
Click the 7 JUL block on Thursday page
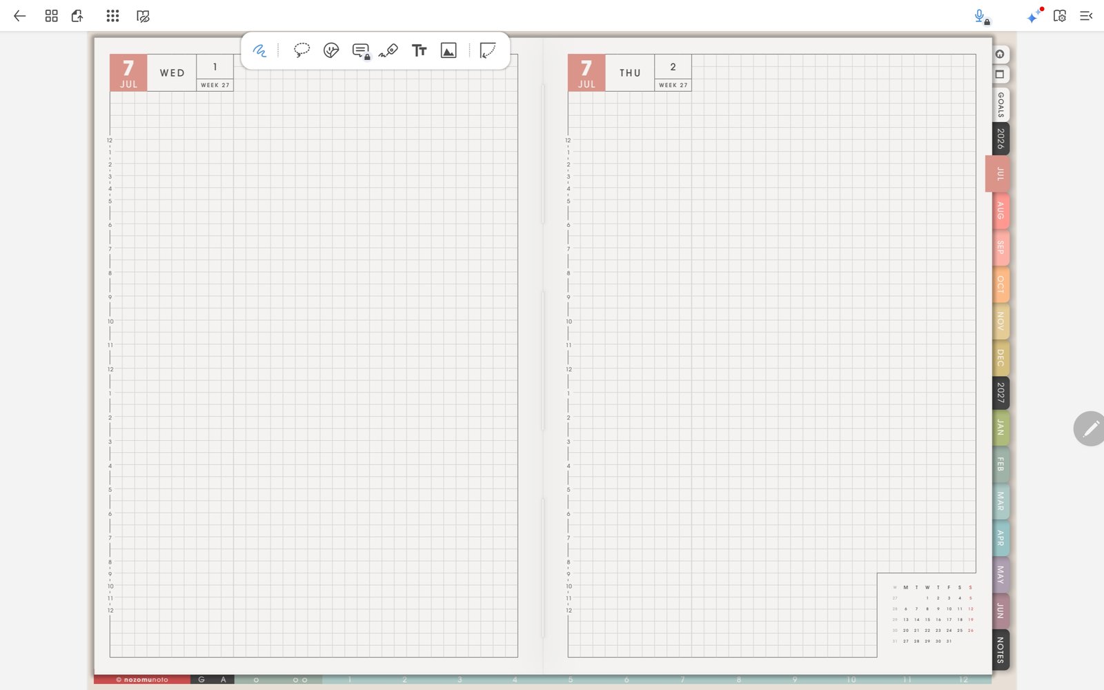(x=586, y=72)
